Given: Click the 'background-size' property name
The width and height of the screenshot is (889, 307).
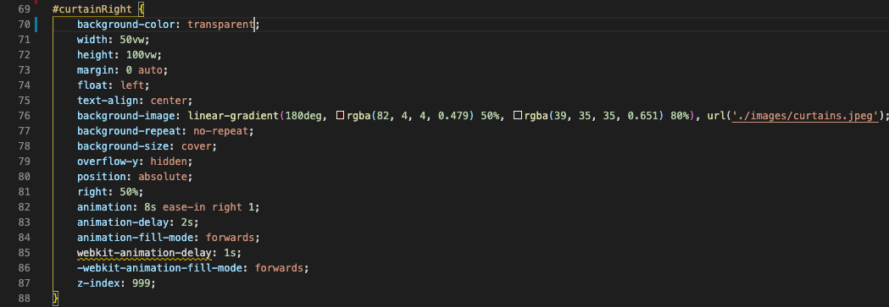Looking at the screenshot, I should pos(126,146).
